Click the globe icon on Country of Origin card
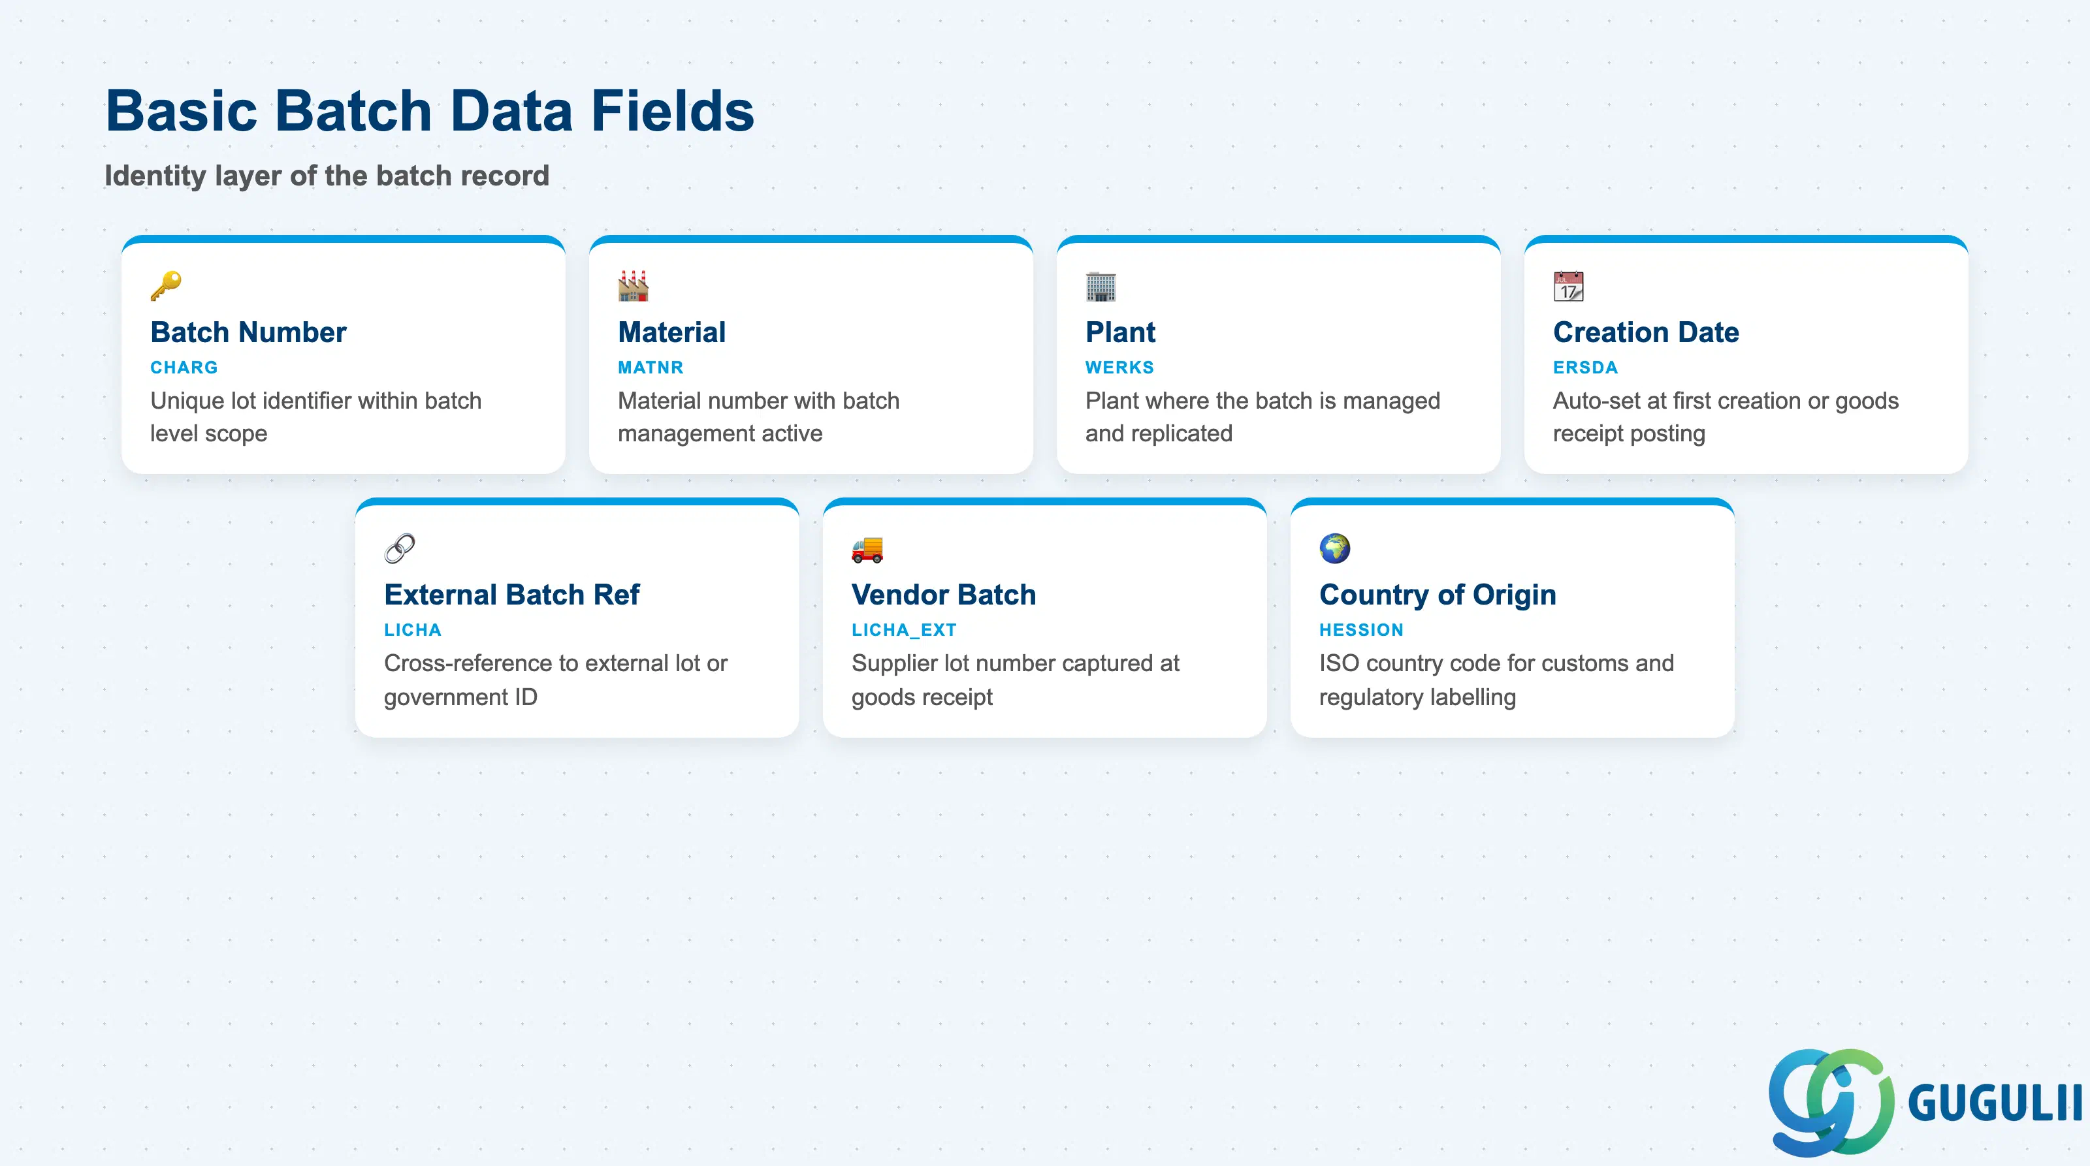 [x=1334, y=549]
